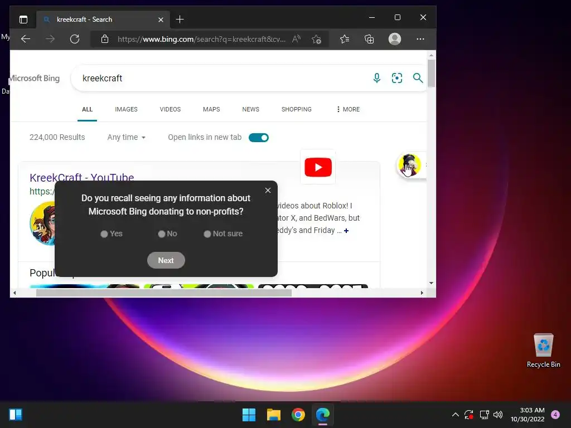Screen dimensions: 571x428
Task: Click the Microsoft Bing logo
Action: (35, 78)
